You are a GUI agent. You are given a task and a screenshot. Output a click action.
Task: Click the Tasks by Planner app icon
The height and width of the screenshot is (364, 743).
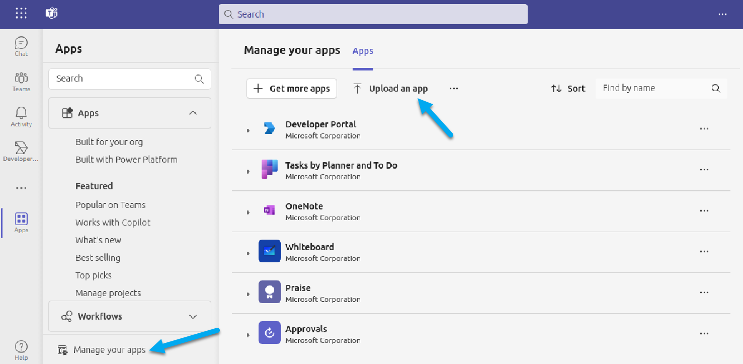[270, 170]
